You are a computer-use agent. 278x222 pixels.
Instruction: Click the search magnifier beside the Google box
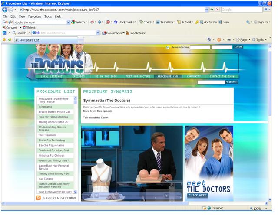(265, 10)
